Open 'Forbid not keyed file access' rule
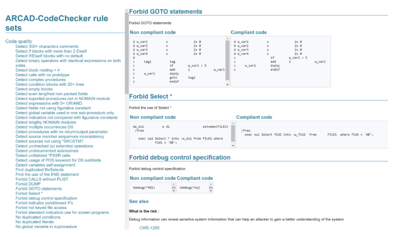This screenshot has width=394, height=237. coord(41,208)
